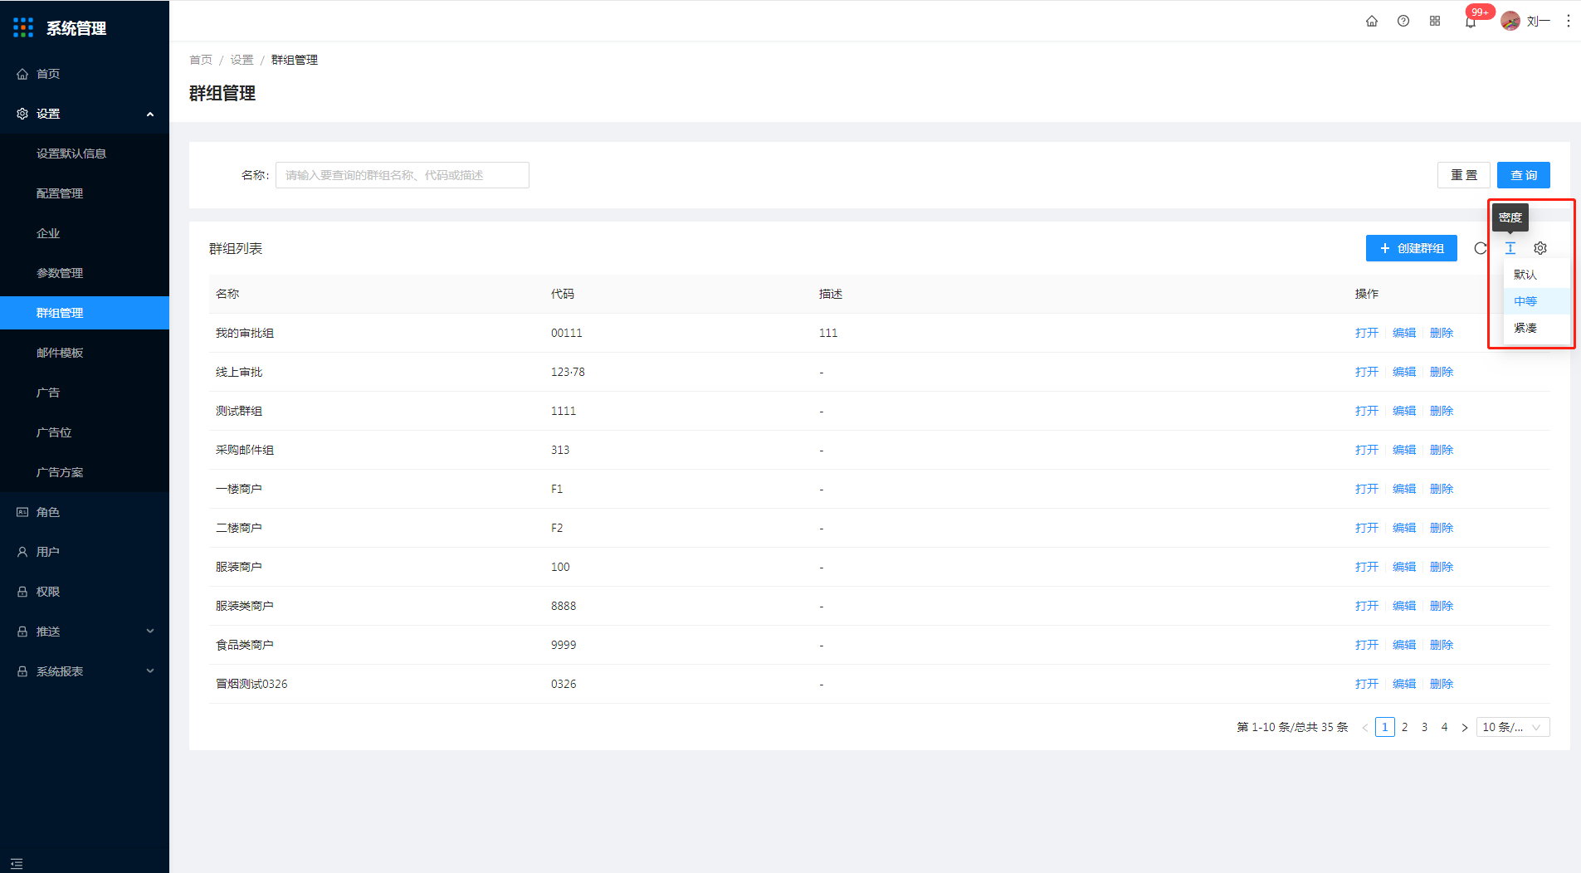This screenshot has height=873, width=1581.
Task: Open the vertical three-dot more menu
Action: (x=1568, y=21)
